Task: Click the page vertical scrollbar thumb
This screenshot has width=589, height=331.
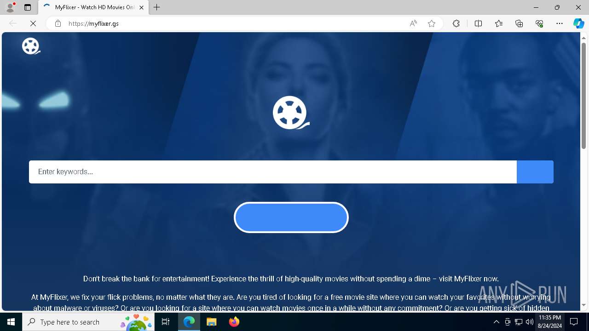Action: pyautogui.click(x=584, y=96)
